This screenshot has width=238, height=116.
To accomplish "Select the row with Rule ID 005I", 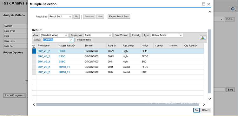I will [34, 61].
